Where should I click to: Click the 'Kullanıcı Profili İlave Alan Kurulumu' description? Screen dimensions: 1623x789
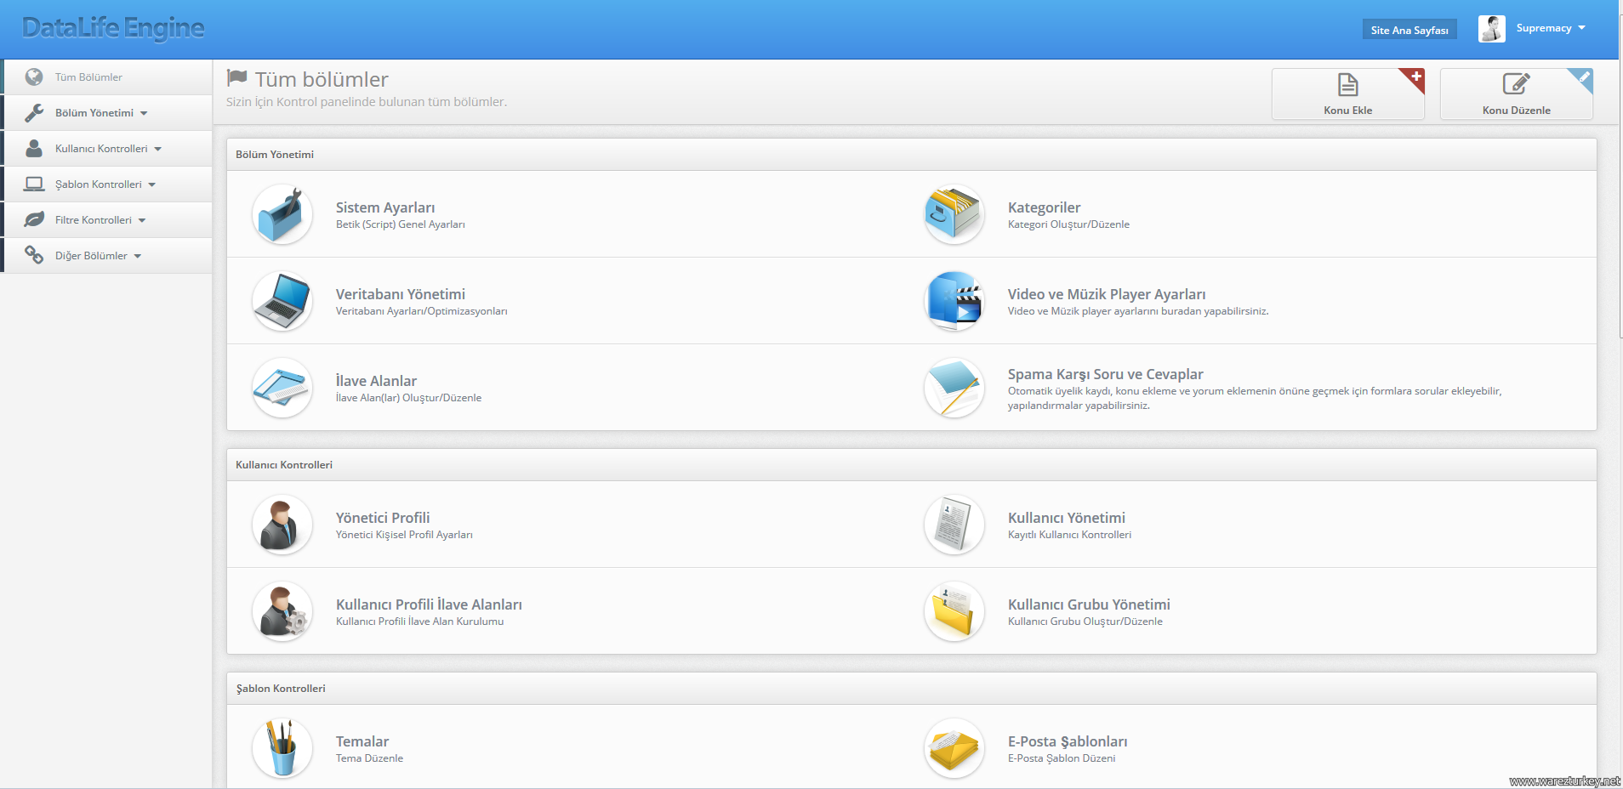click(419, 622)
